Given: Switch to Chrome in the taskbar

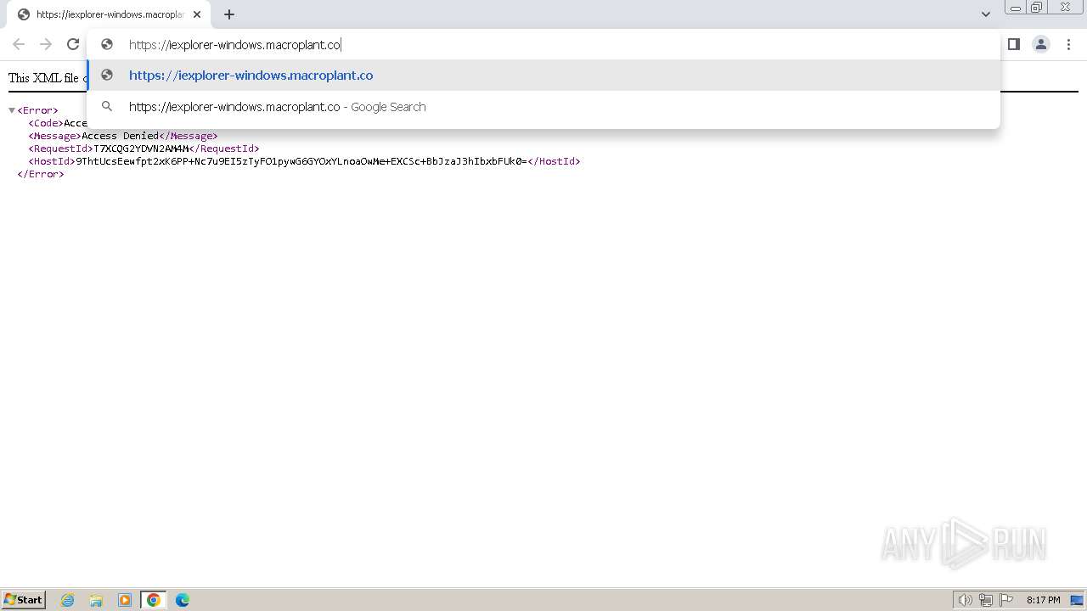Looking at the screenshot, I should coord(154,600).
